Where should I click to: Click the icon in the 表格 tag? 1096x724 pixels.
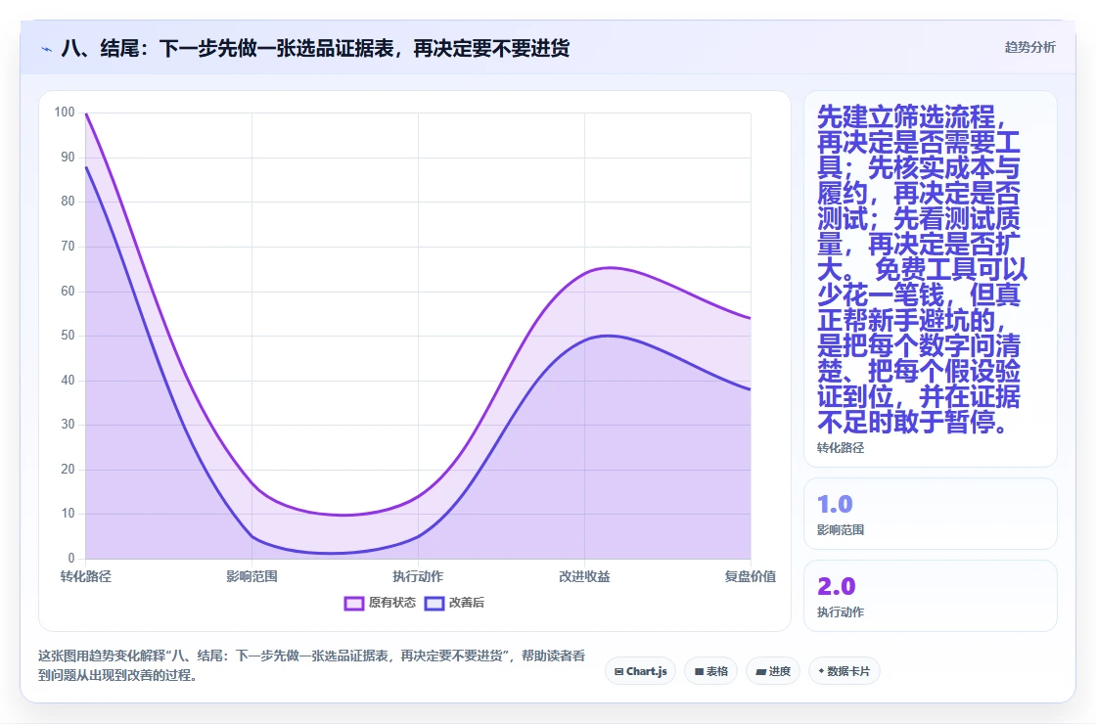click(699, 671)
